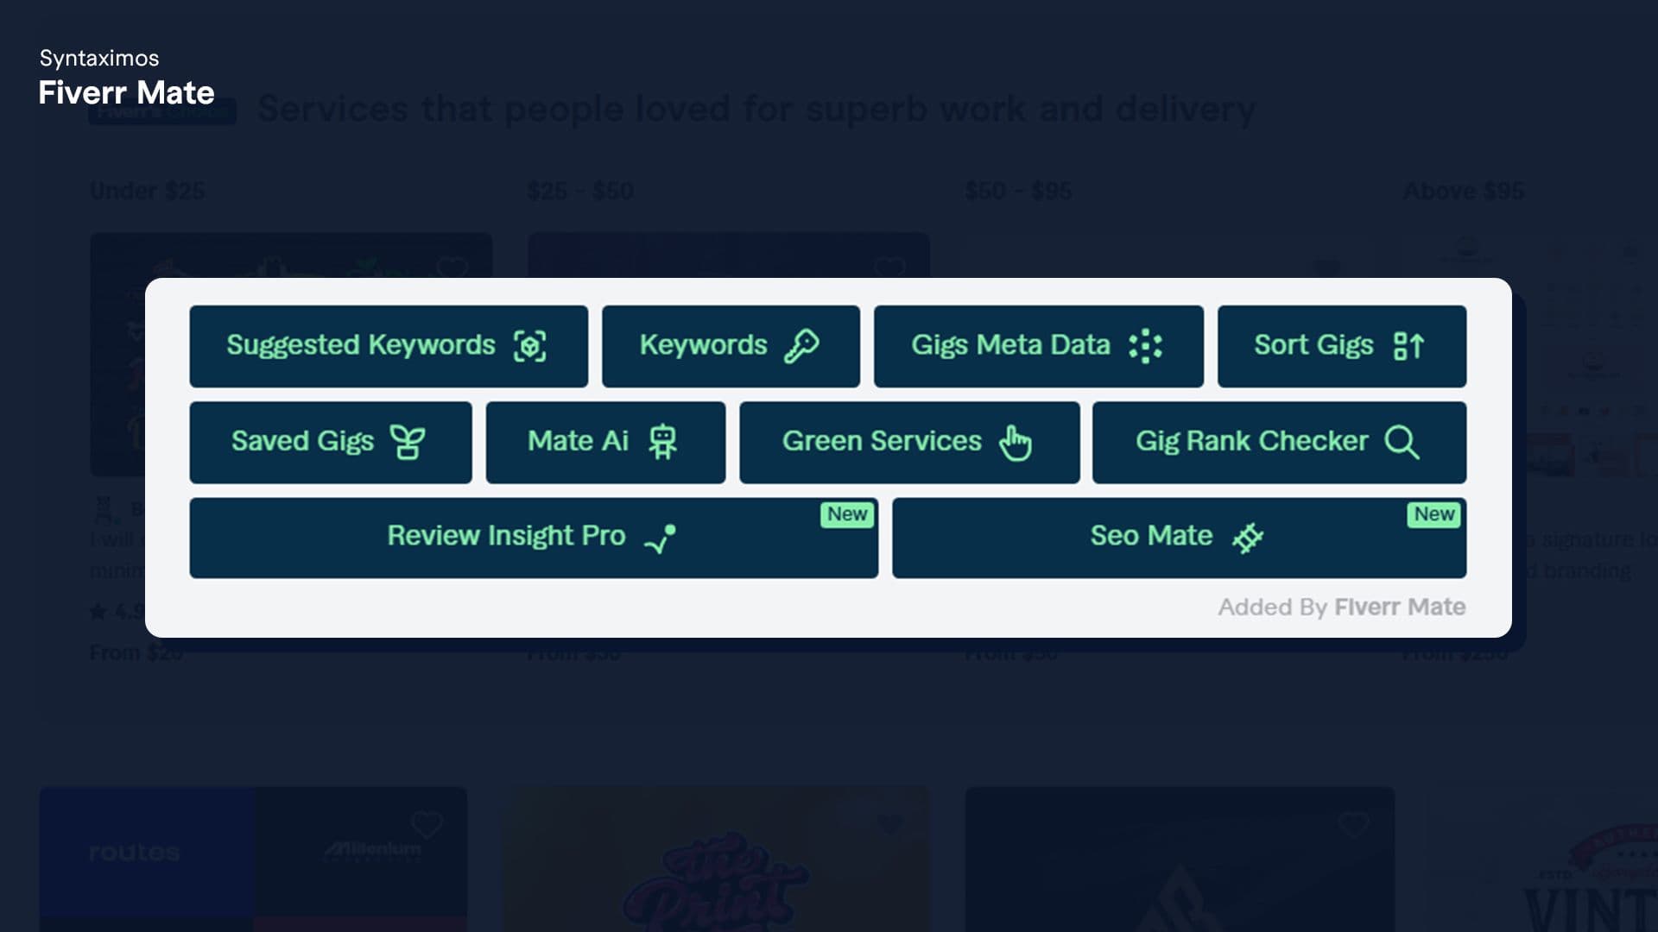Open Suggested Keywords panel
This screenshot has height=932, width=1658.
389,346
